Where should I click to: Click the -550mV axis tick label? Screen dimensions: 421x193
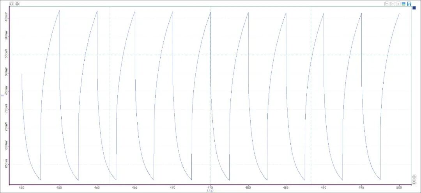7,54
